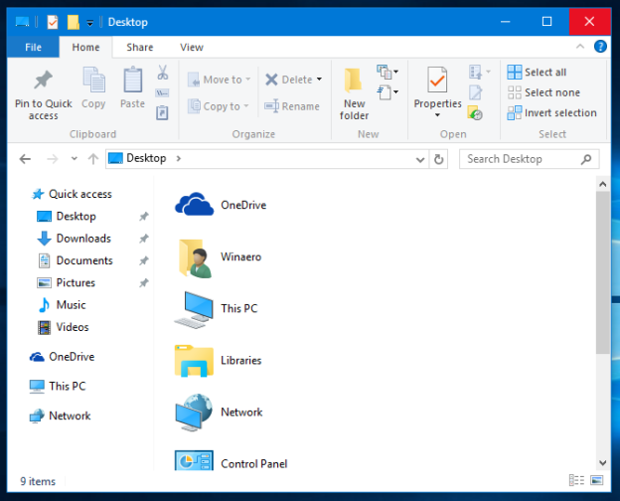The width and height of the screenshot is (620, 501).
Task: Switch to the Share ribbon tab
Action: point(139,47)
